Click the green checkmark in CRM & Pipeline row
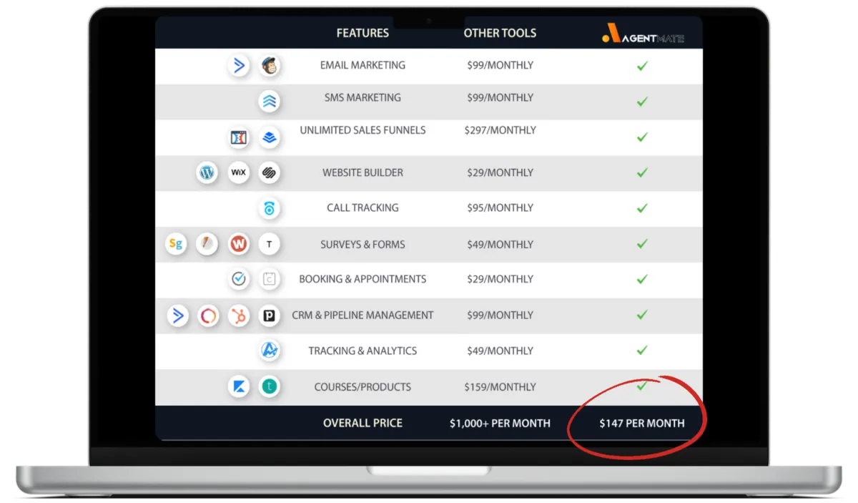 pos(642,315)
